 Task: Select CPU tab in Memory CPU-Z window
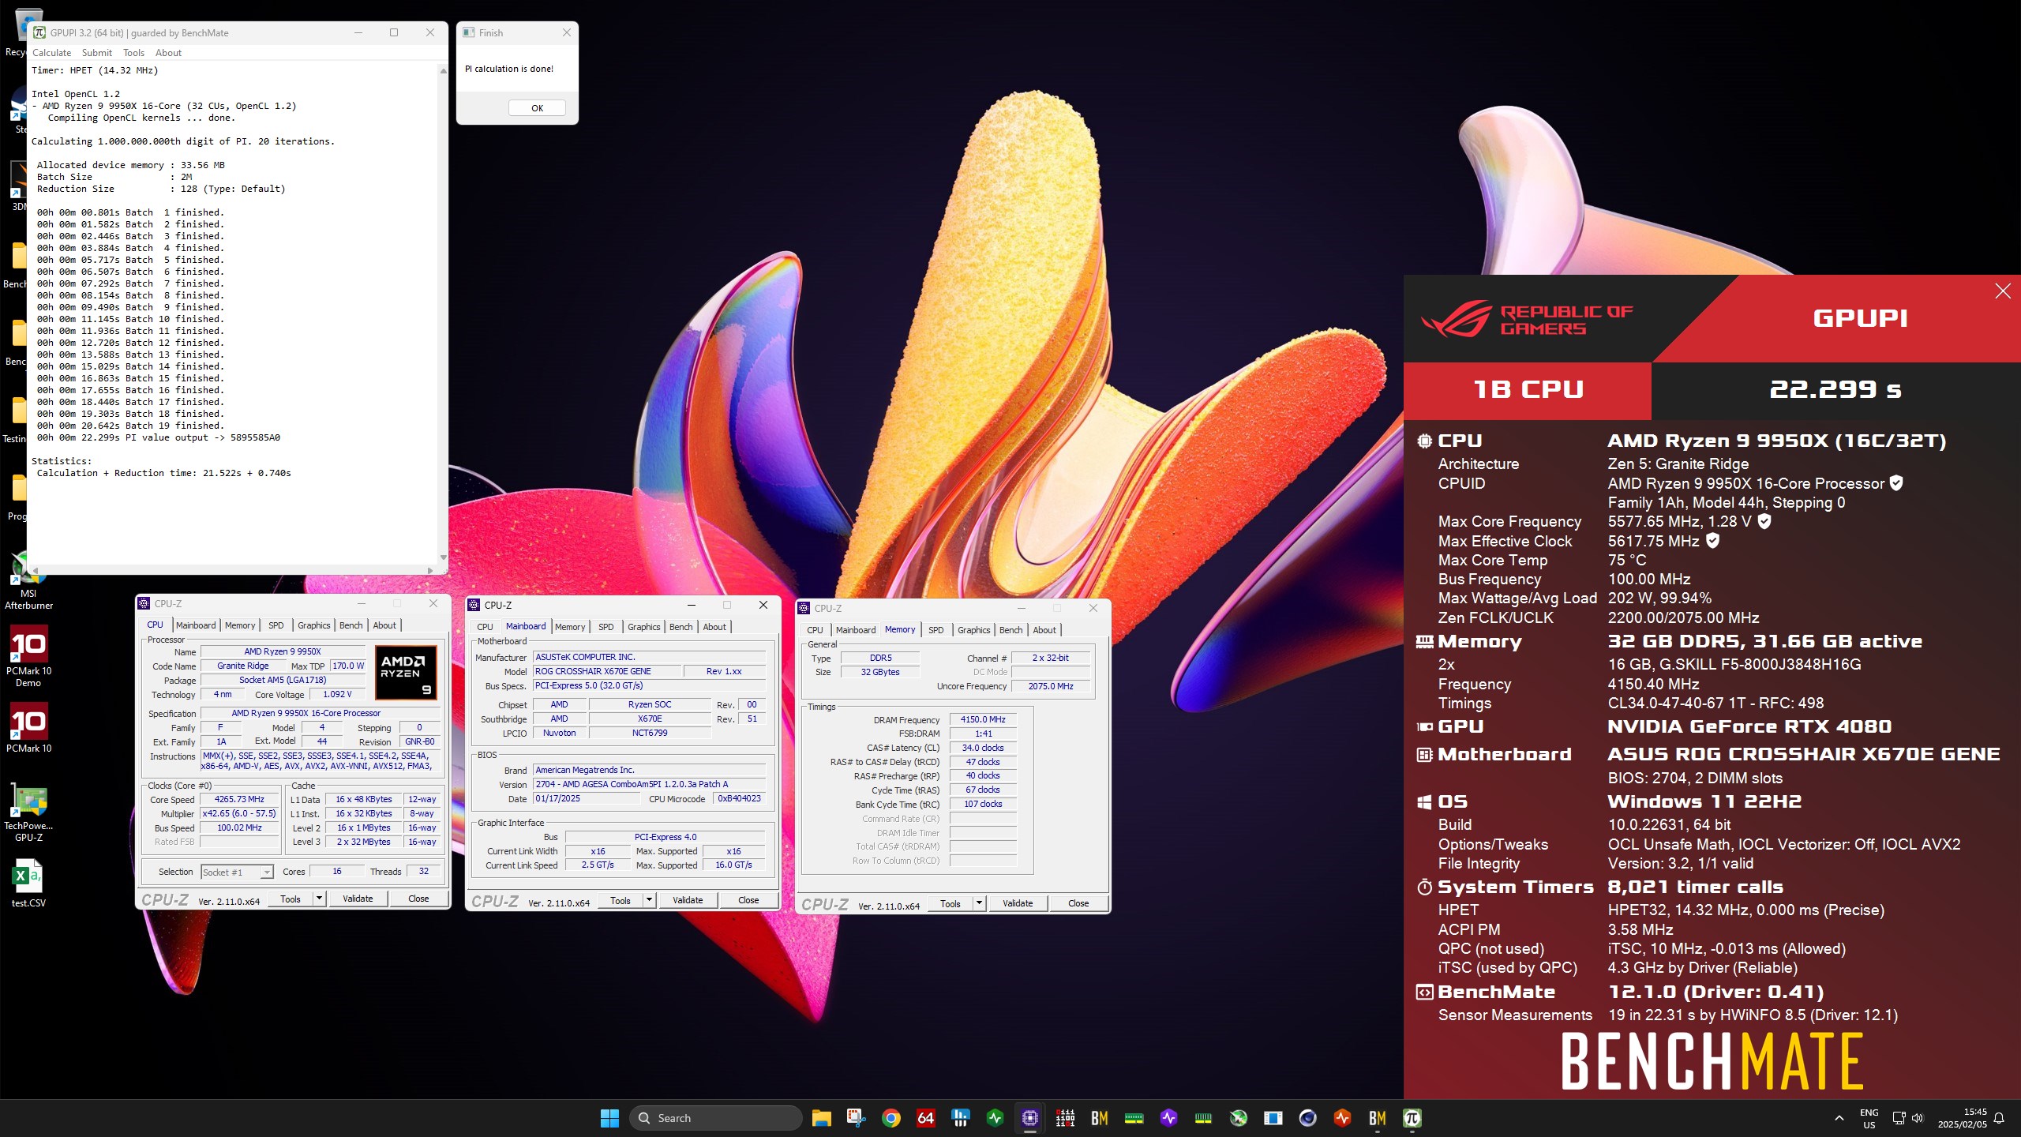point(815,630)
